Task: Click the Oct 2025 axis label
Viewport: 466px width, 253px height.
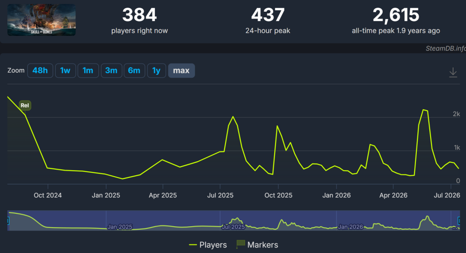Action: pyautogui.click(x=278, y=195)
